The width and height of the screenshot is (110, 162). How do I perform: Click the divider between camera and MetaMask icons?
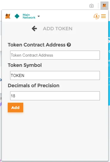pos(98,6)
